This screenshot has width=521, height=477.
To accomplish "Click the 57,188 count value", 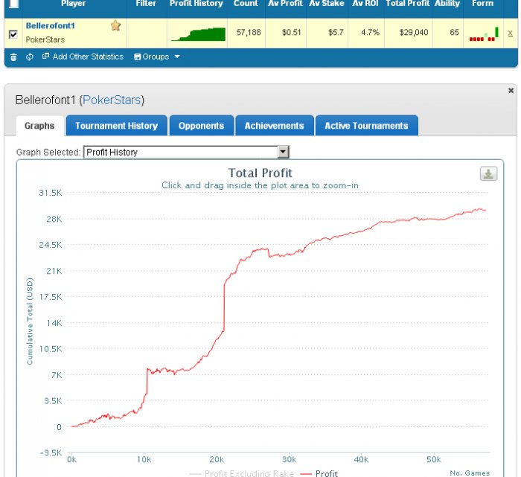I will point(249,32).
